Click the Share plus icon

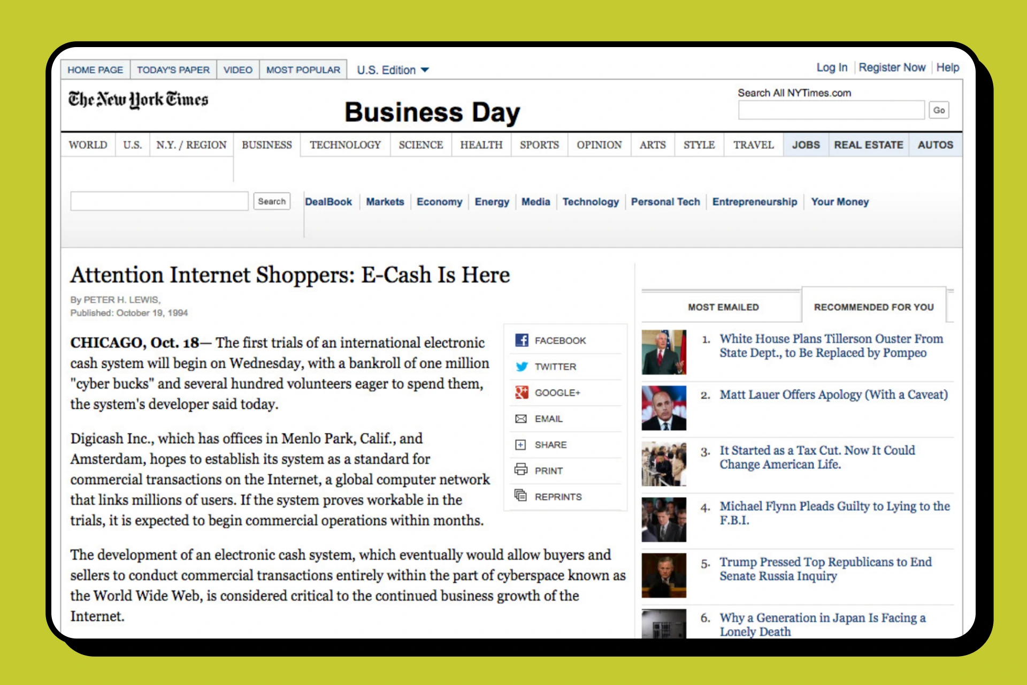520,445
